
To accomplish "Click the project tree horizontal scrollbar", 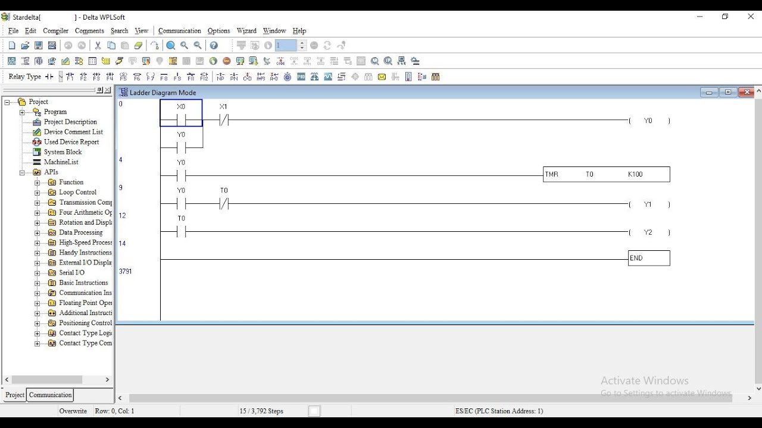I will [46, 379].
